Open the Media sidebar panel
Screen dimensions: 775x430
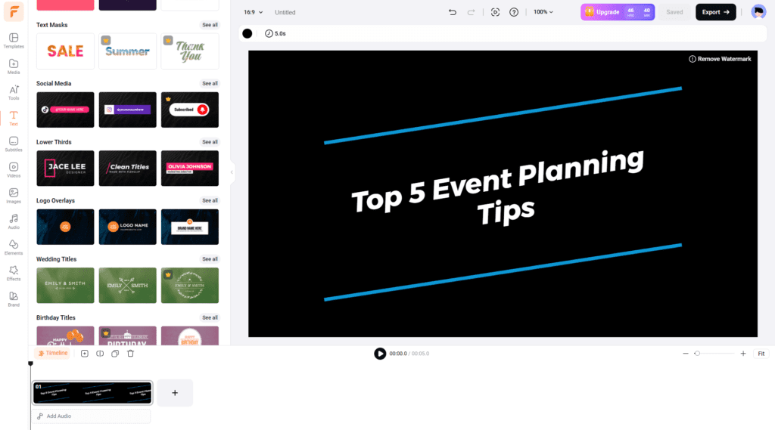click(x=14, y=67)
